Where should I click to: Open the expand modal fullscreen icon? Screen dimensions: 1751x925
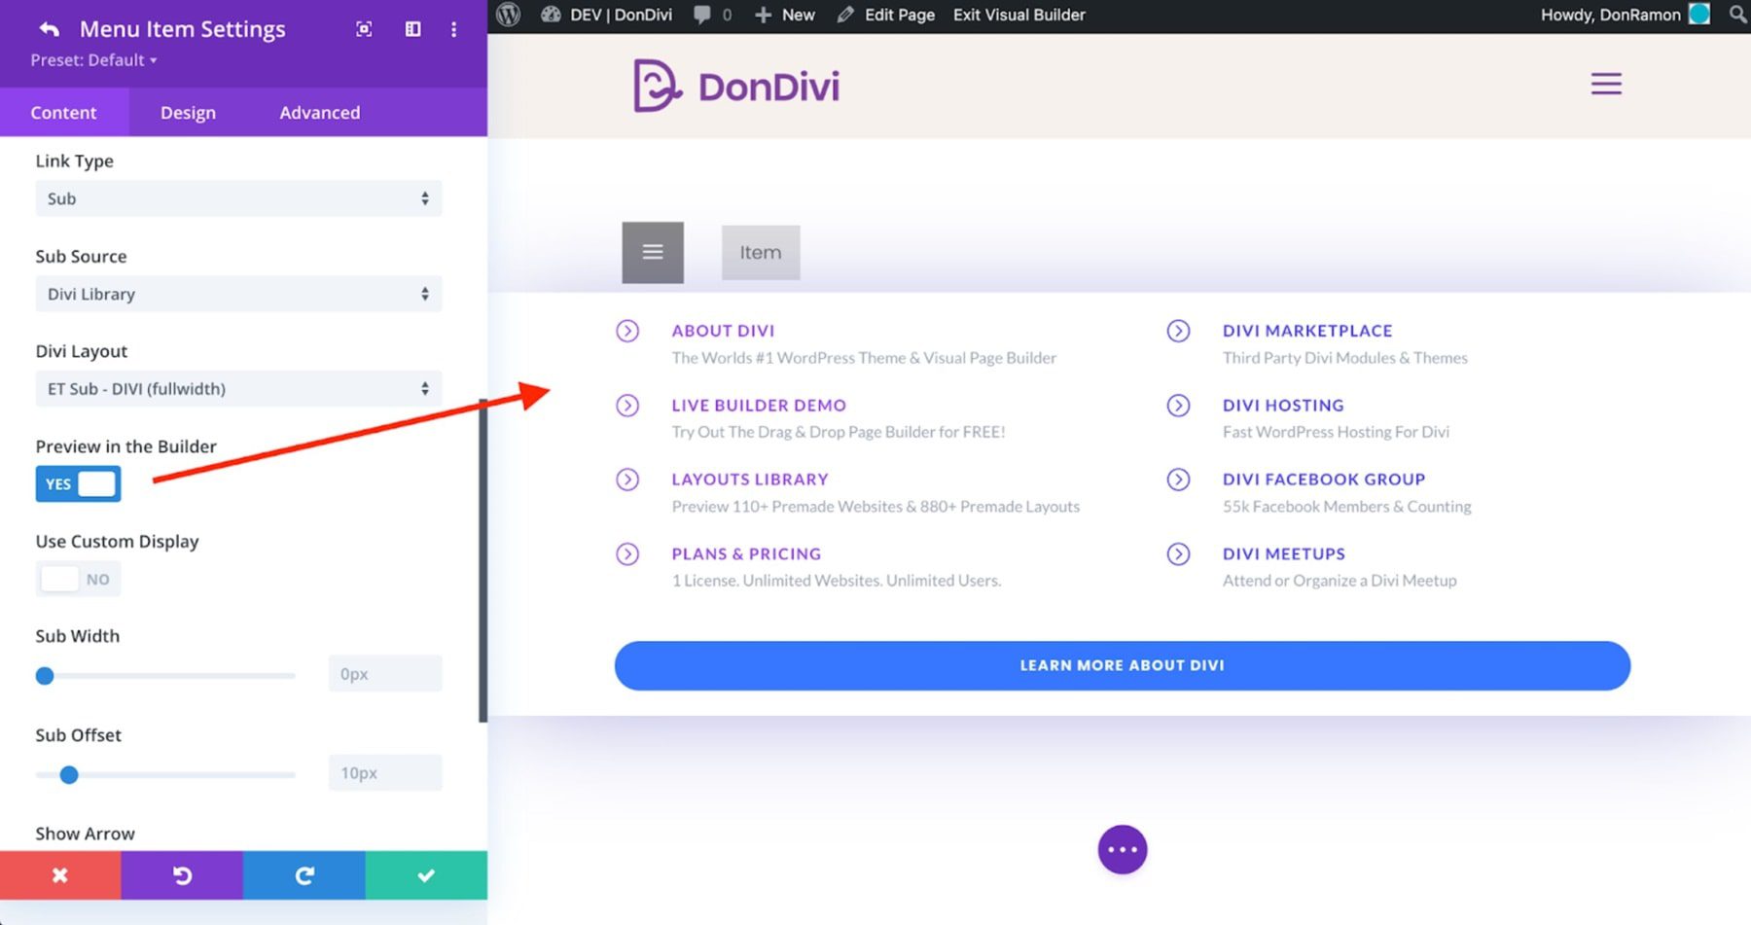tap(364, 29)
